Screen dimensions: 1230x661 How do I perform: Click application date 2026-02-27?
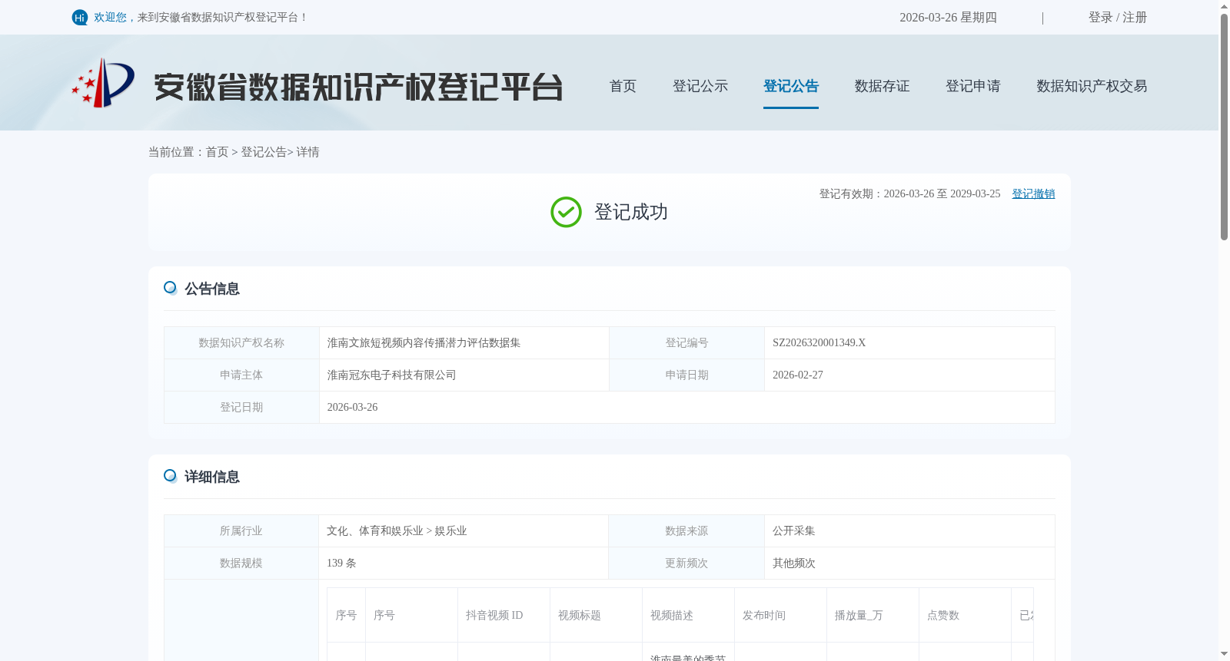[x=798, y=375]
